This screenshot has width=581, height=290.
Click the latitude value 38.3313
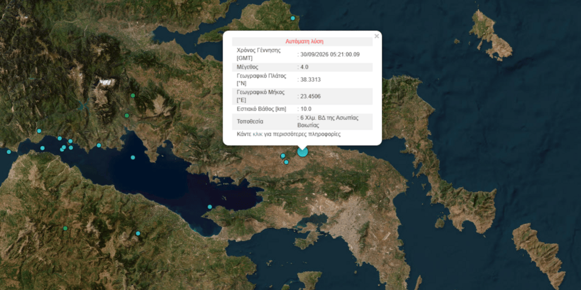[x=310, y=79]
